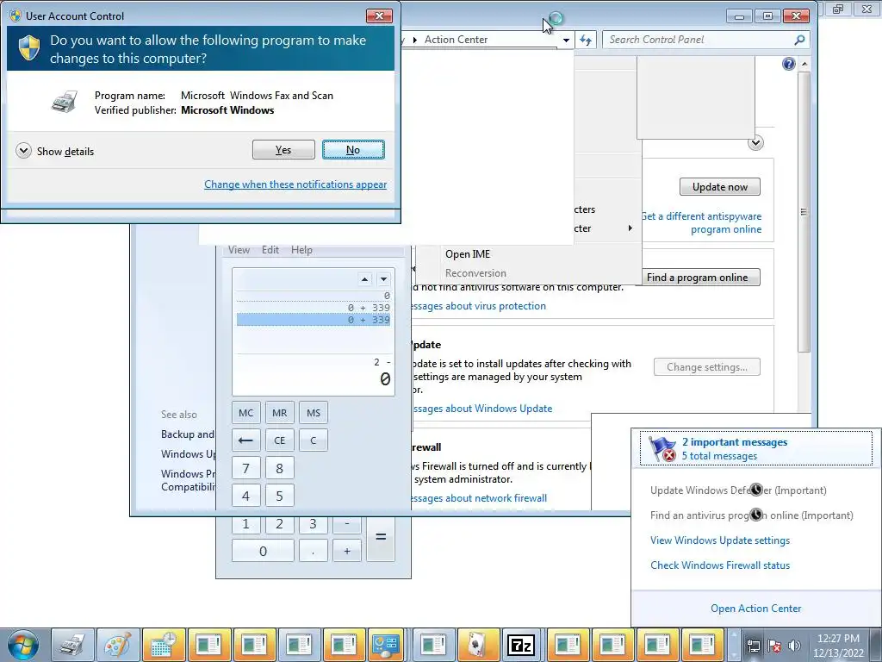This screenshot has height=662, width=882.
Task: Open the calculator Help menu
Action: (x=301, y=249)
